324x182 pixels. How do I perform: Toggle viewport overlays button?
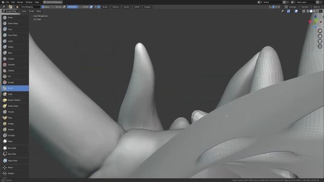pos(296,11)
